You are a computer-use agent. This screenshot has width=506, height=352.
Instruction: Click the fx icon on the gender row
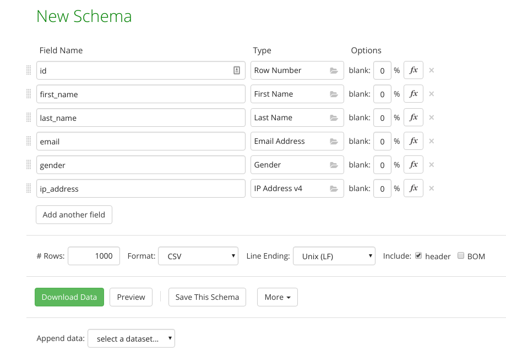(x=413, y=165)
